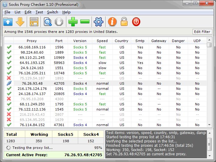Click the floppy disk save icon
216x162 pixels.
pyautogui.click(x=34, y=22)
